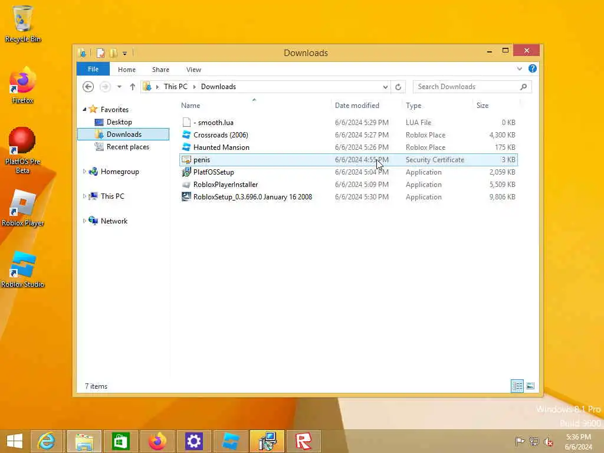Select the 'RobloxPlayerInstaller' application
Image resolution: width=604 pixels, height=453 pixels.
pyautogui.click(x=348, y=185)
